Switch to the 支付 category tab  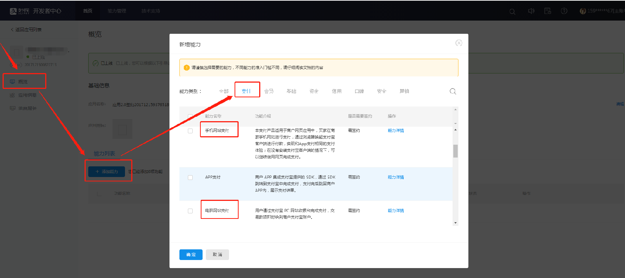(246, 91)
